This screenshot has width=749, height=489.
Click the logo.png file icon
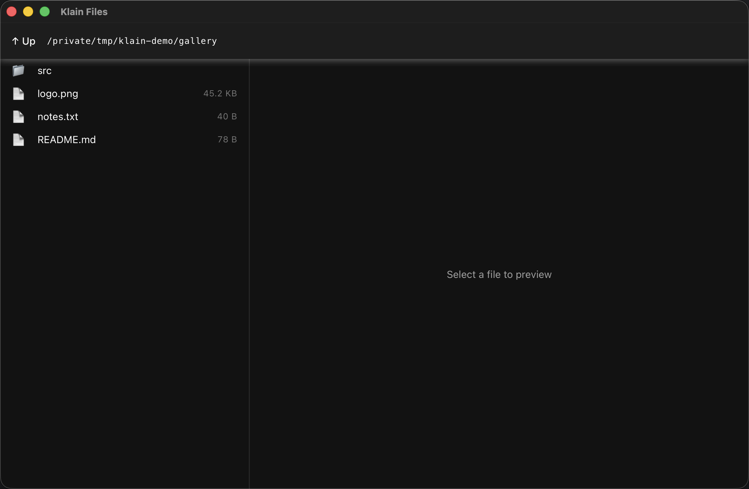18,93
